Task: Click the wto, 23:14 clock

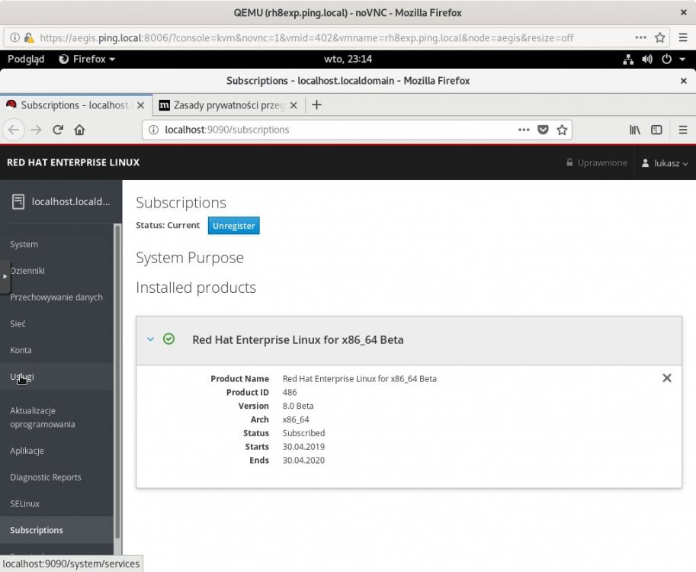Action: (348, 59)
